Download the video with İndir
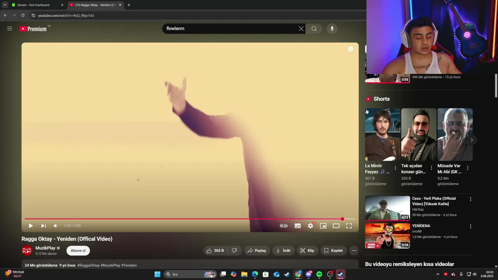498x280 pixels. (x=283, y=250)
